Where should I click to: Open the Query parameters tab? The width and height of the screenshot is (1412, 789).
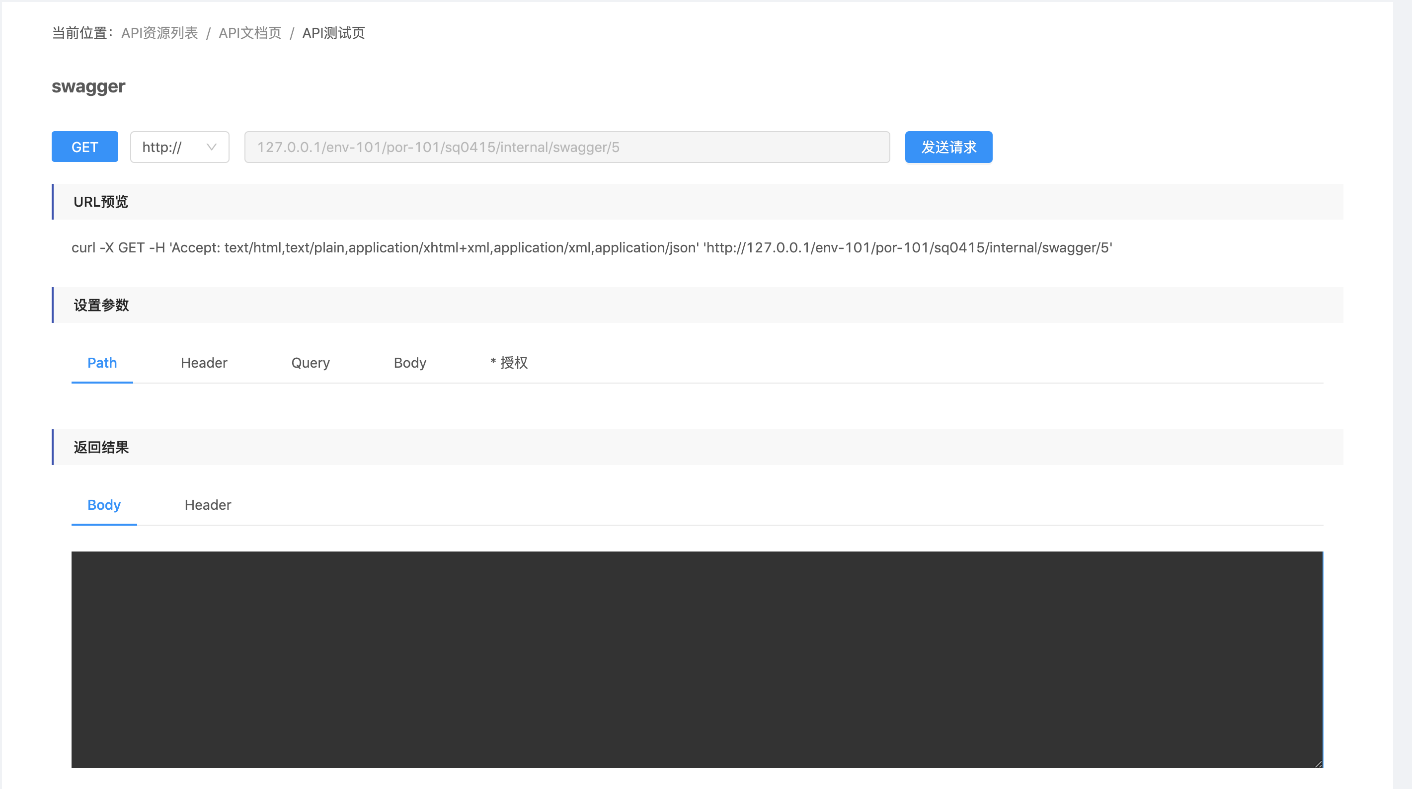pyautogui.click(x=310, y=363)
